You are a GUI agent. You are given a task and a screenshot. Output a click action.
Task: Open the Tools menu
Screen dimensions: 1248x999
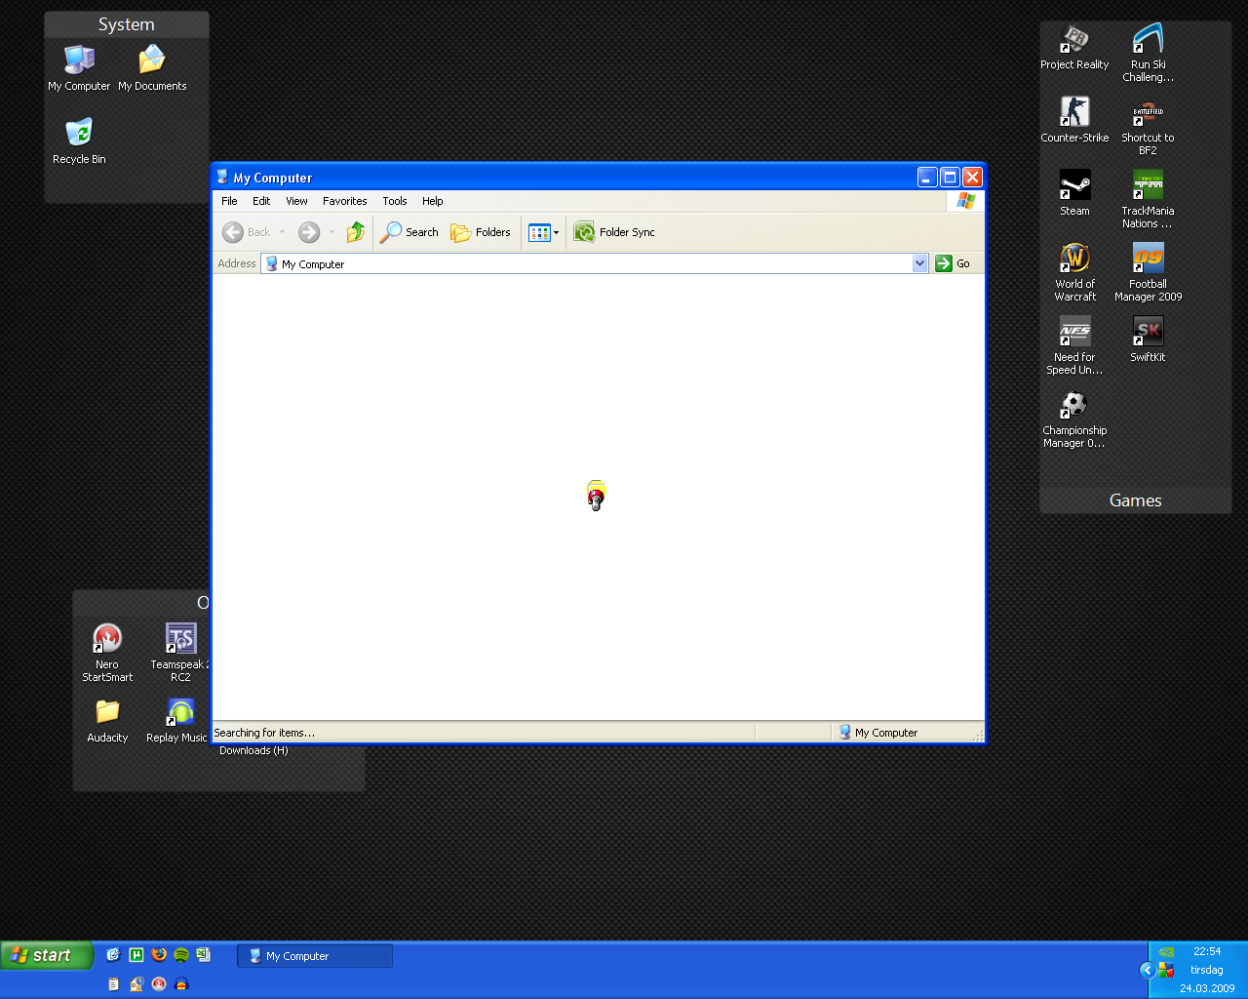point(394,201)
